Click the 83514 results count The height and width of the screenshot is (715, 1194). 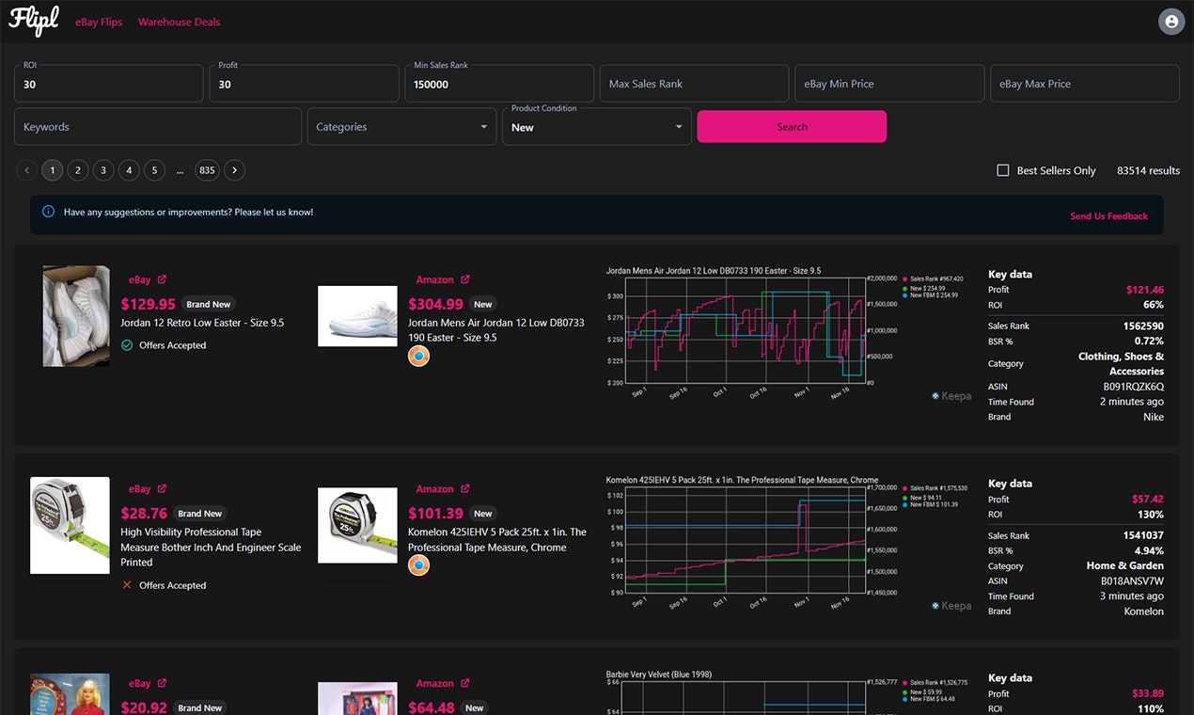point(1148,170)
